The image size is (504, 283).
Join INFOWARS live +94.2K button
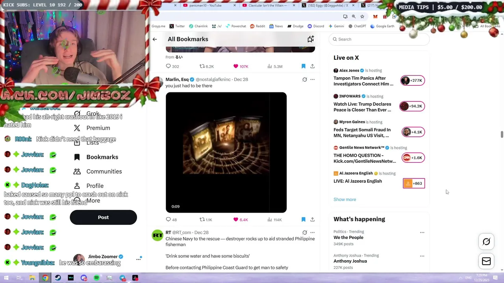[x=411, y=106]
